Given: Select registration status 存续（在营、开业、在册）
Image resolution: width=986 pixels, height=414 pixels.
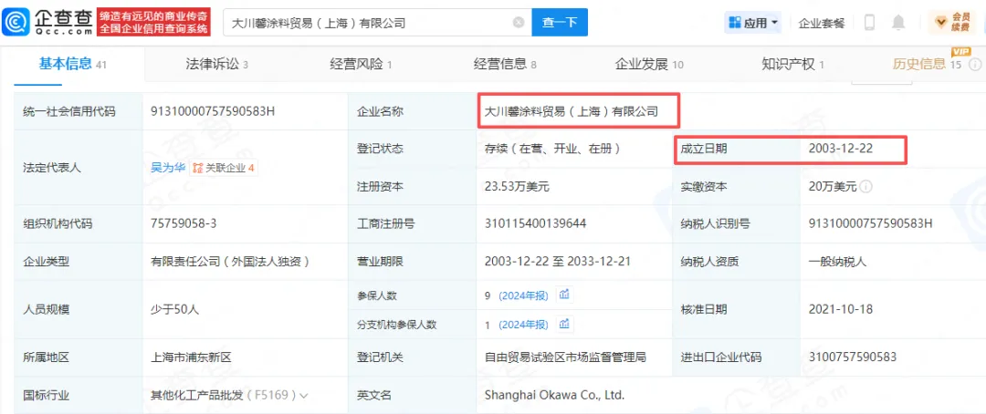Looking at the screenshot, I should (552, 149).
